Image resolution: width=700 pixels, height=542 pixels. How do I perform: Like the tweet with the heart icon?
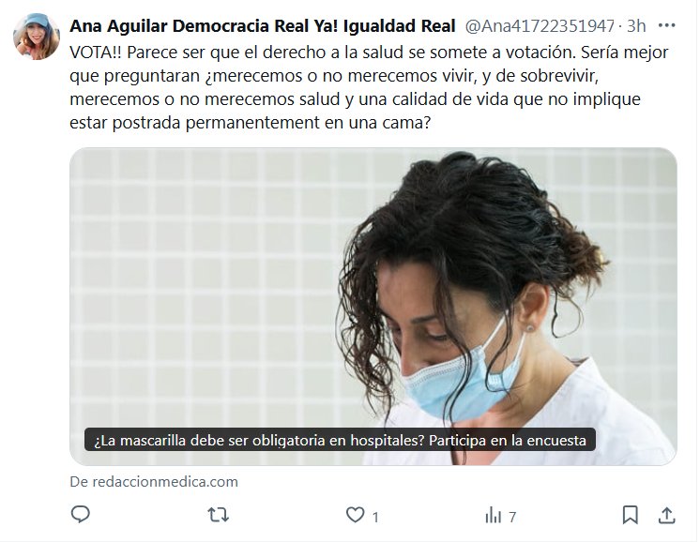pyautogui.click(x=356, y=515)
